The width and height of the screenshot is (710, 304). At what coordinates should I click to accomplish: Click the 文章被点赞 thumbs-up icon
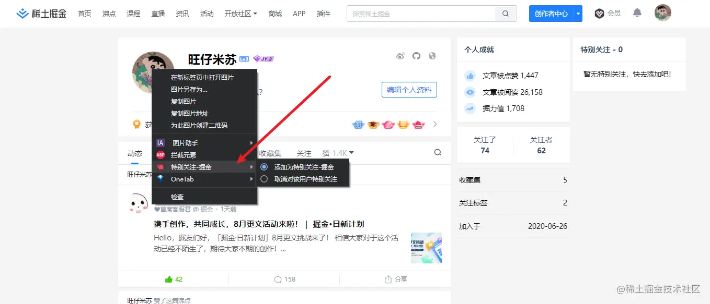pyautogui.click(x=470, y=76)
